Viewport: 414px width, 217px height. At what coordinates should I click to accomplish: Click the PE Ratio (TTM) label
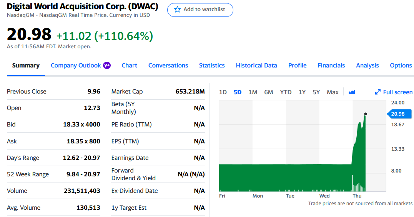(131, 124)
